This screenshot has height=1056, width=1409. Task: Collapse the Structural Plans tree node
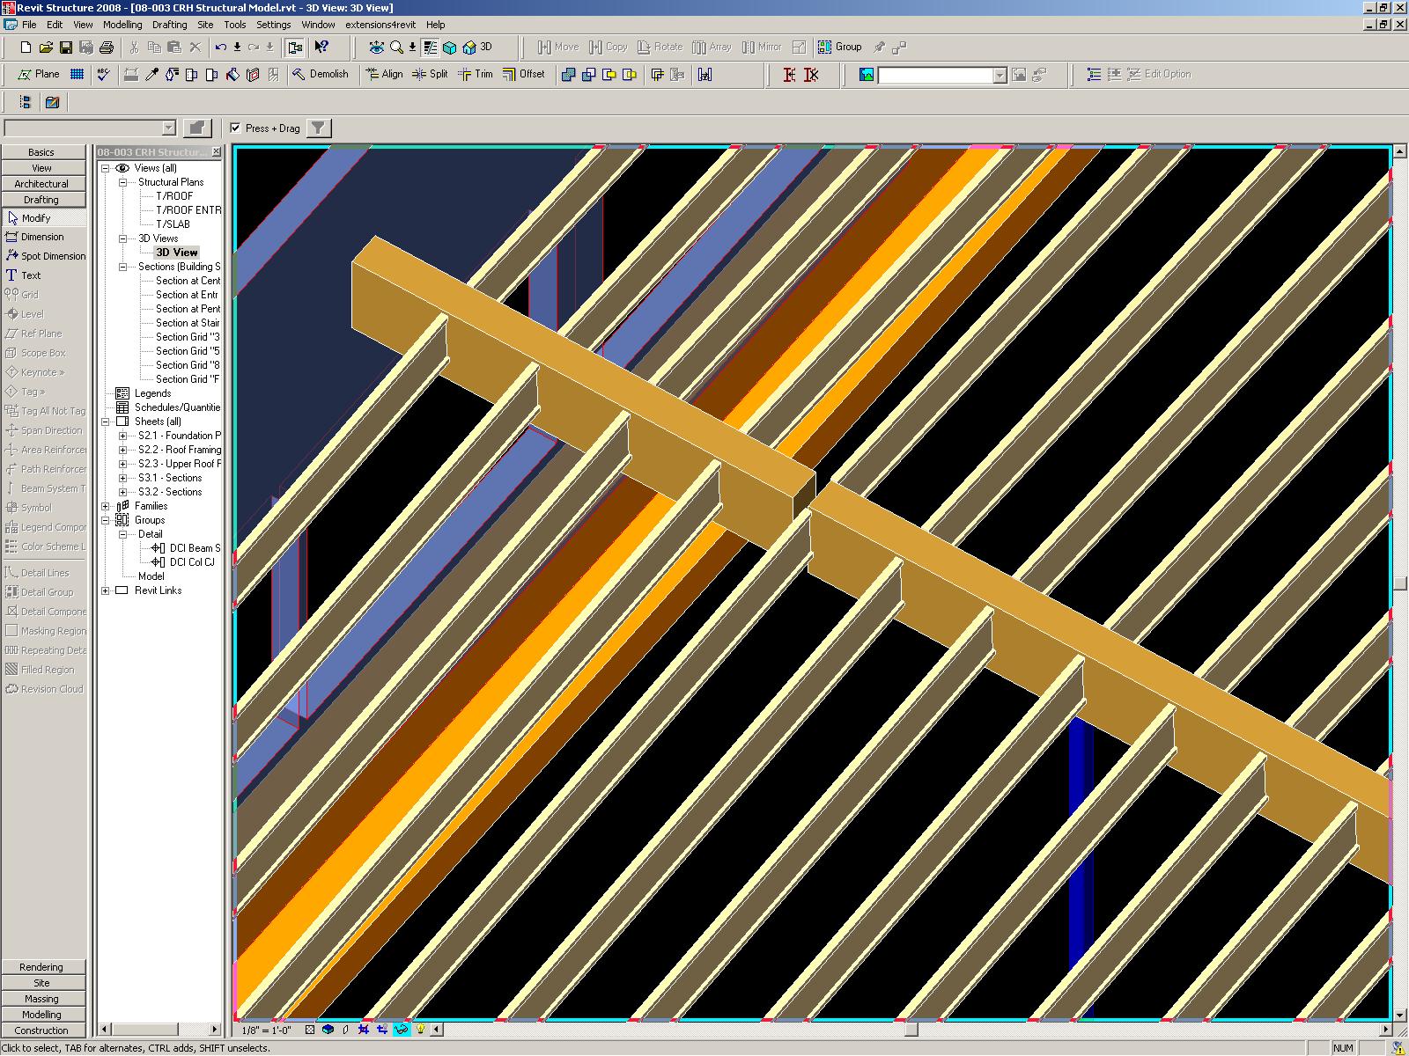coord(123,182)
